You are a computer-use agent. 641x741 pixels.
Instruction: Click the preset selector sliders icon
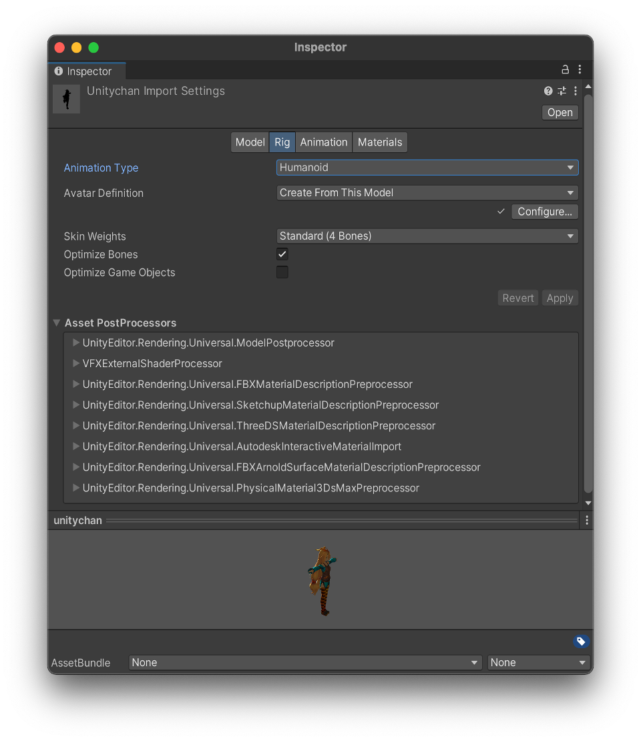[x=562, y=91]
